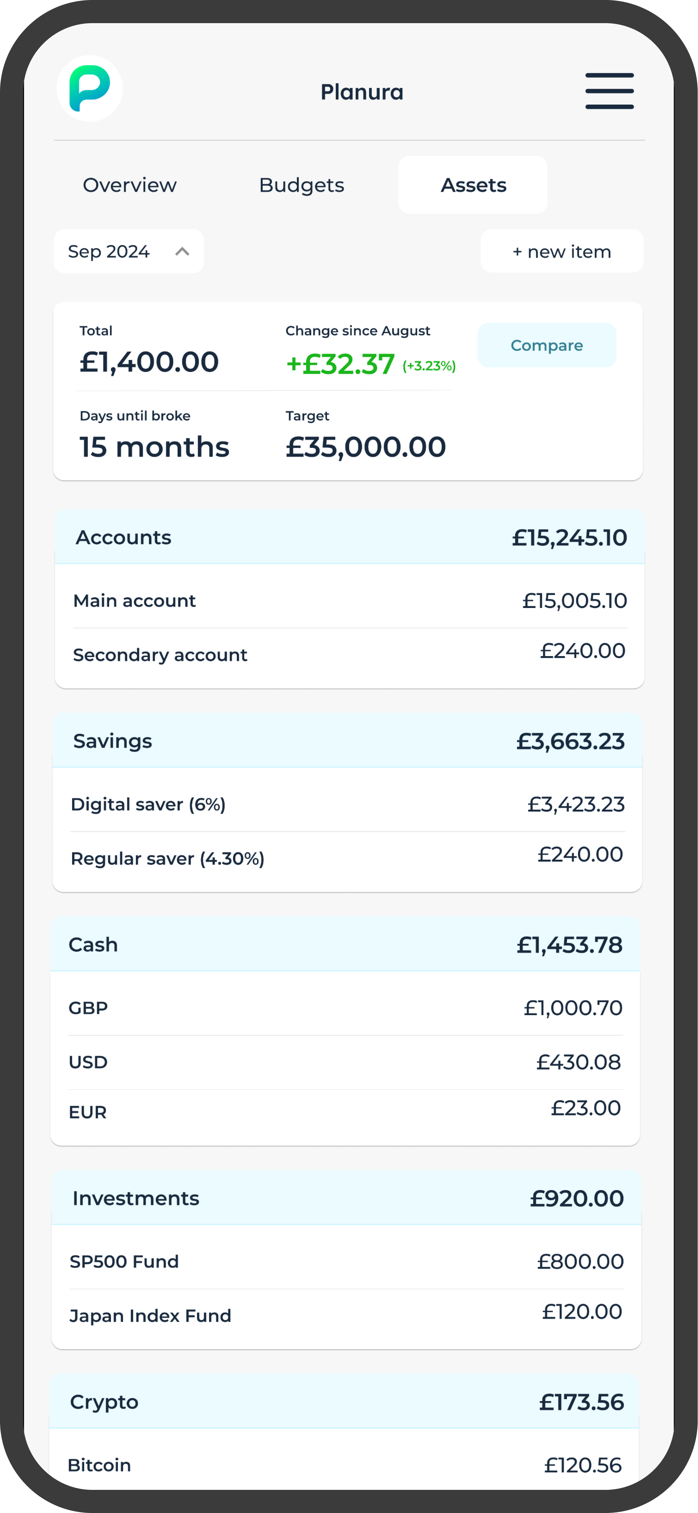
Task: Toggle the Investments section header
Action: click(346, 1198)
